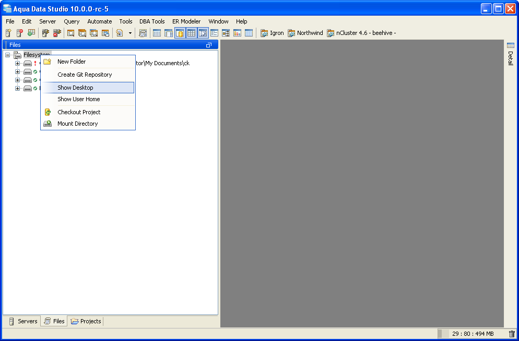Open the Help menu

coord(242,21)
